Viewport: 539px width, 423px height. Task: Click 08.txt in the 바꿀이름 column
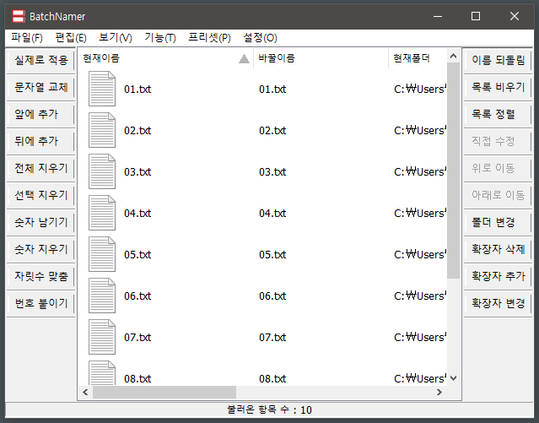(x=272, y=378)
